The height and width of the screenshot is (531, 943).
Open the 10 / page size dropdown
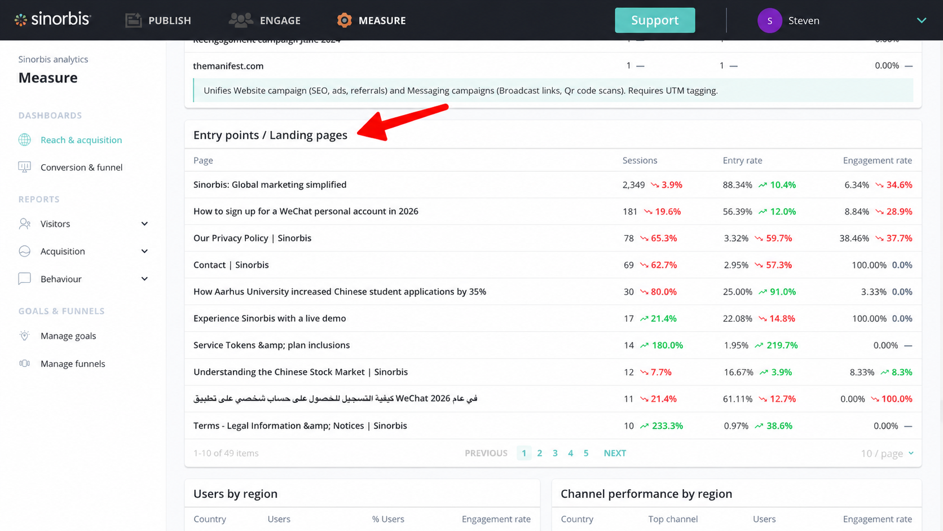(887, 453)
